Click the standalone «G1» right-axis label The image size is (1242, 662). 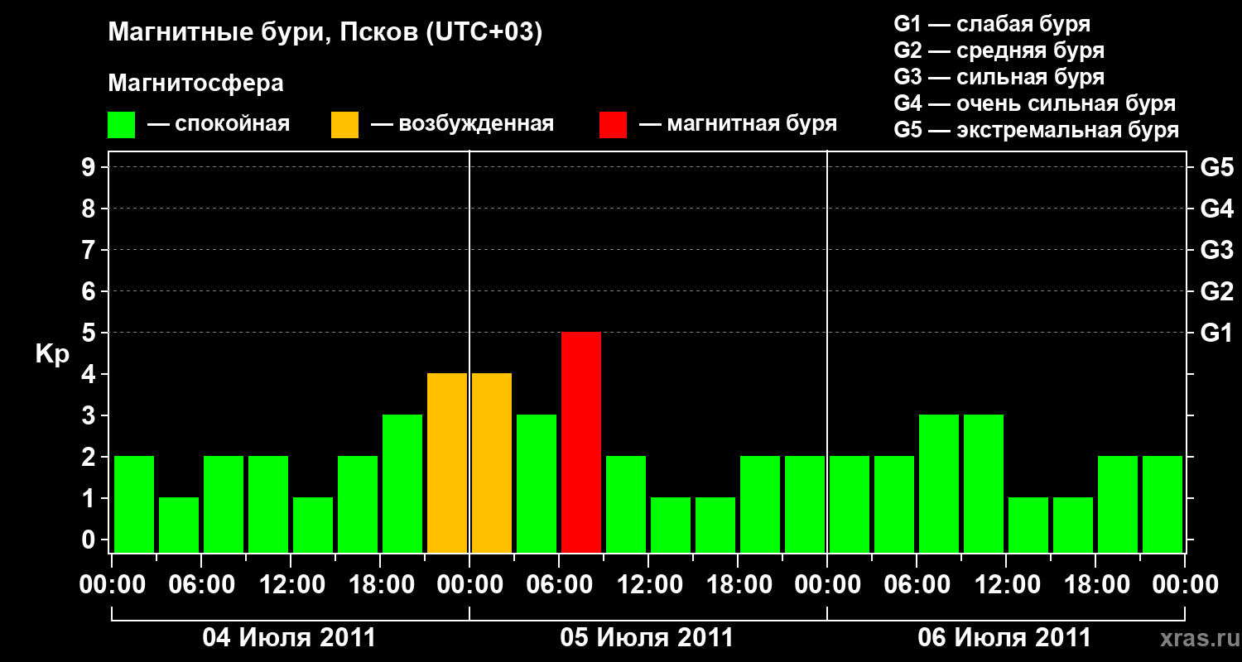click(x=1216, y=333)
